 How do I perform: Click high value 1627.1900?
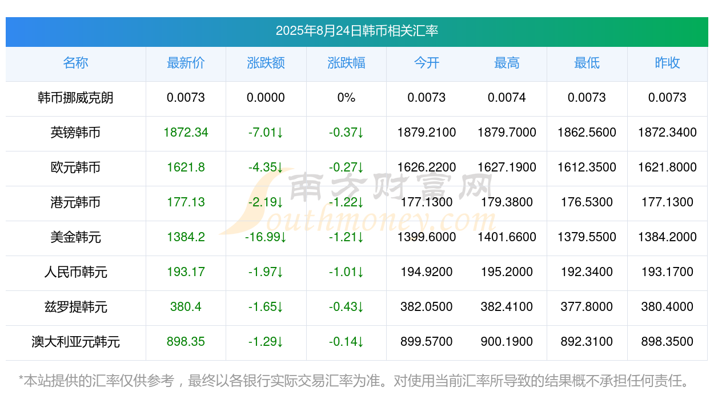click(x=507, y=167)
